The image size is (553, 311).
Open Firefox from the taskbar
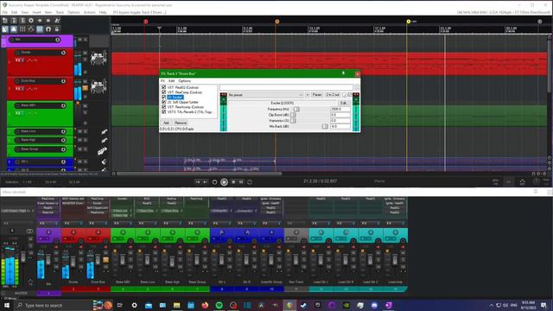point(205,305)
